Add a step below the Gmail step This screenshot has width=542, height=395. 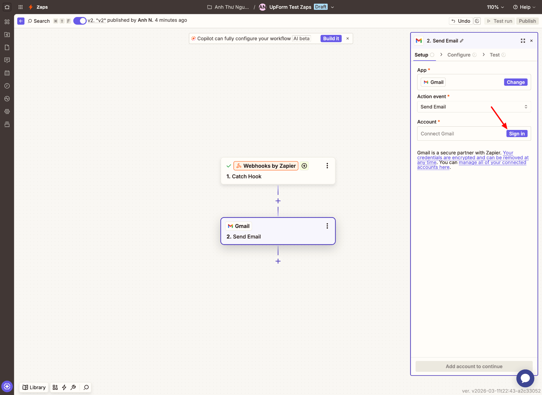[x=278, y=261]
